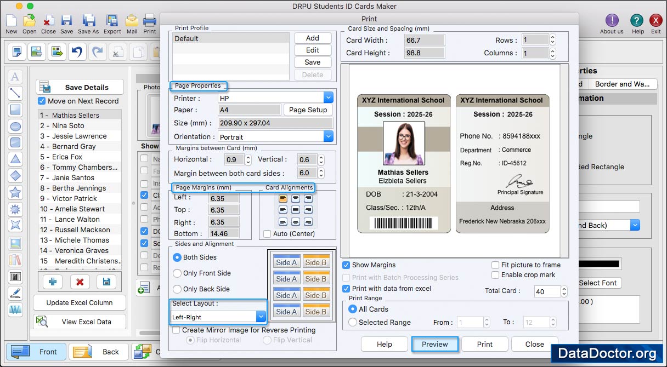667x367 pixels.
Task: Enable Auto (Center) alignment checkbox
Action: [x=267, y=234]
